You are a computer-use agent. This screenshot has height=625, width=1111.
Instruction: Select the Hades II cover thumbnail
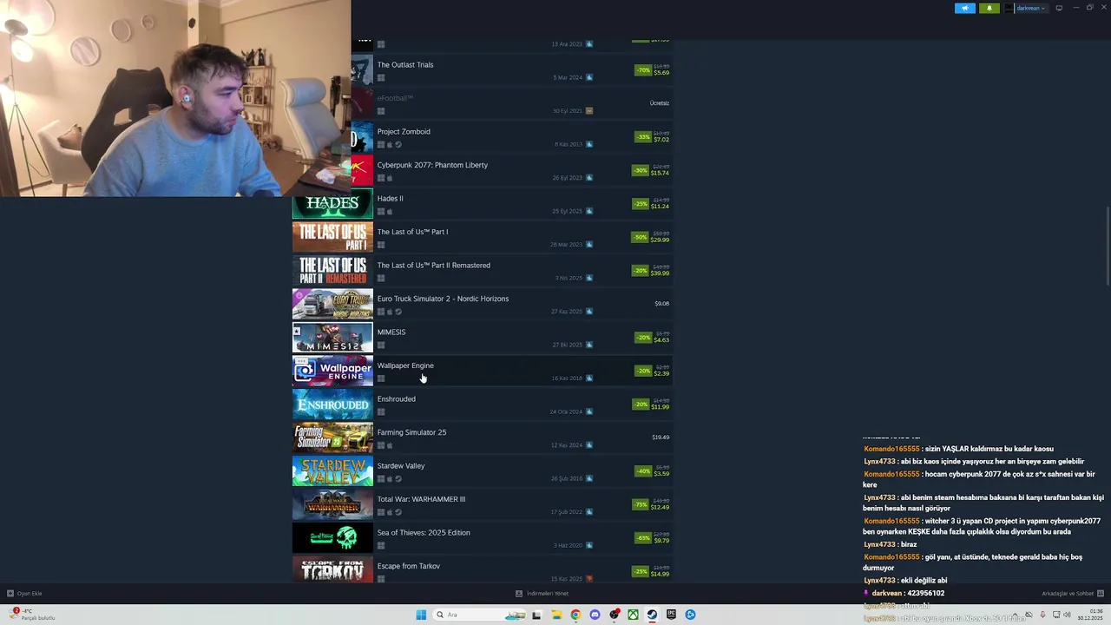(332, 204)
